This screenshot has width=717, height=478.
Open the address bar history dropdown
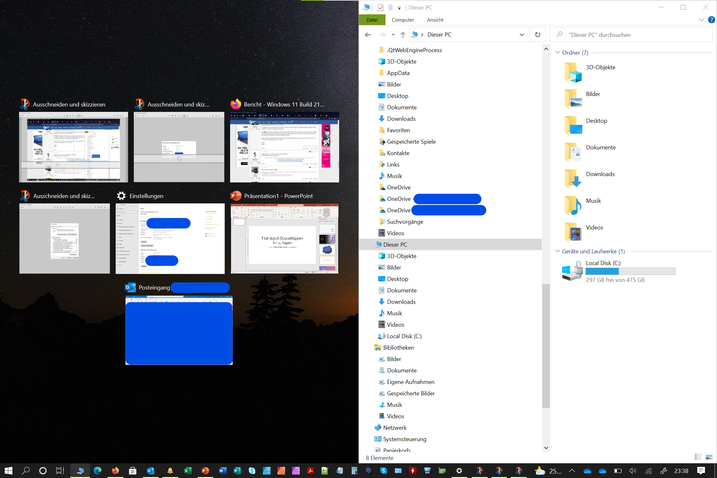pyautogui.click(x=522, y=35)
